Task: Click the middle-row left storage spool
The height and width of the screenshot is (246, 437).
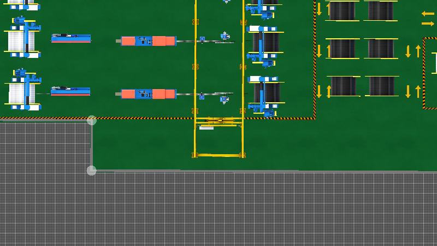Action: pos(342,49)
